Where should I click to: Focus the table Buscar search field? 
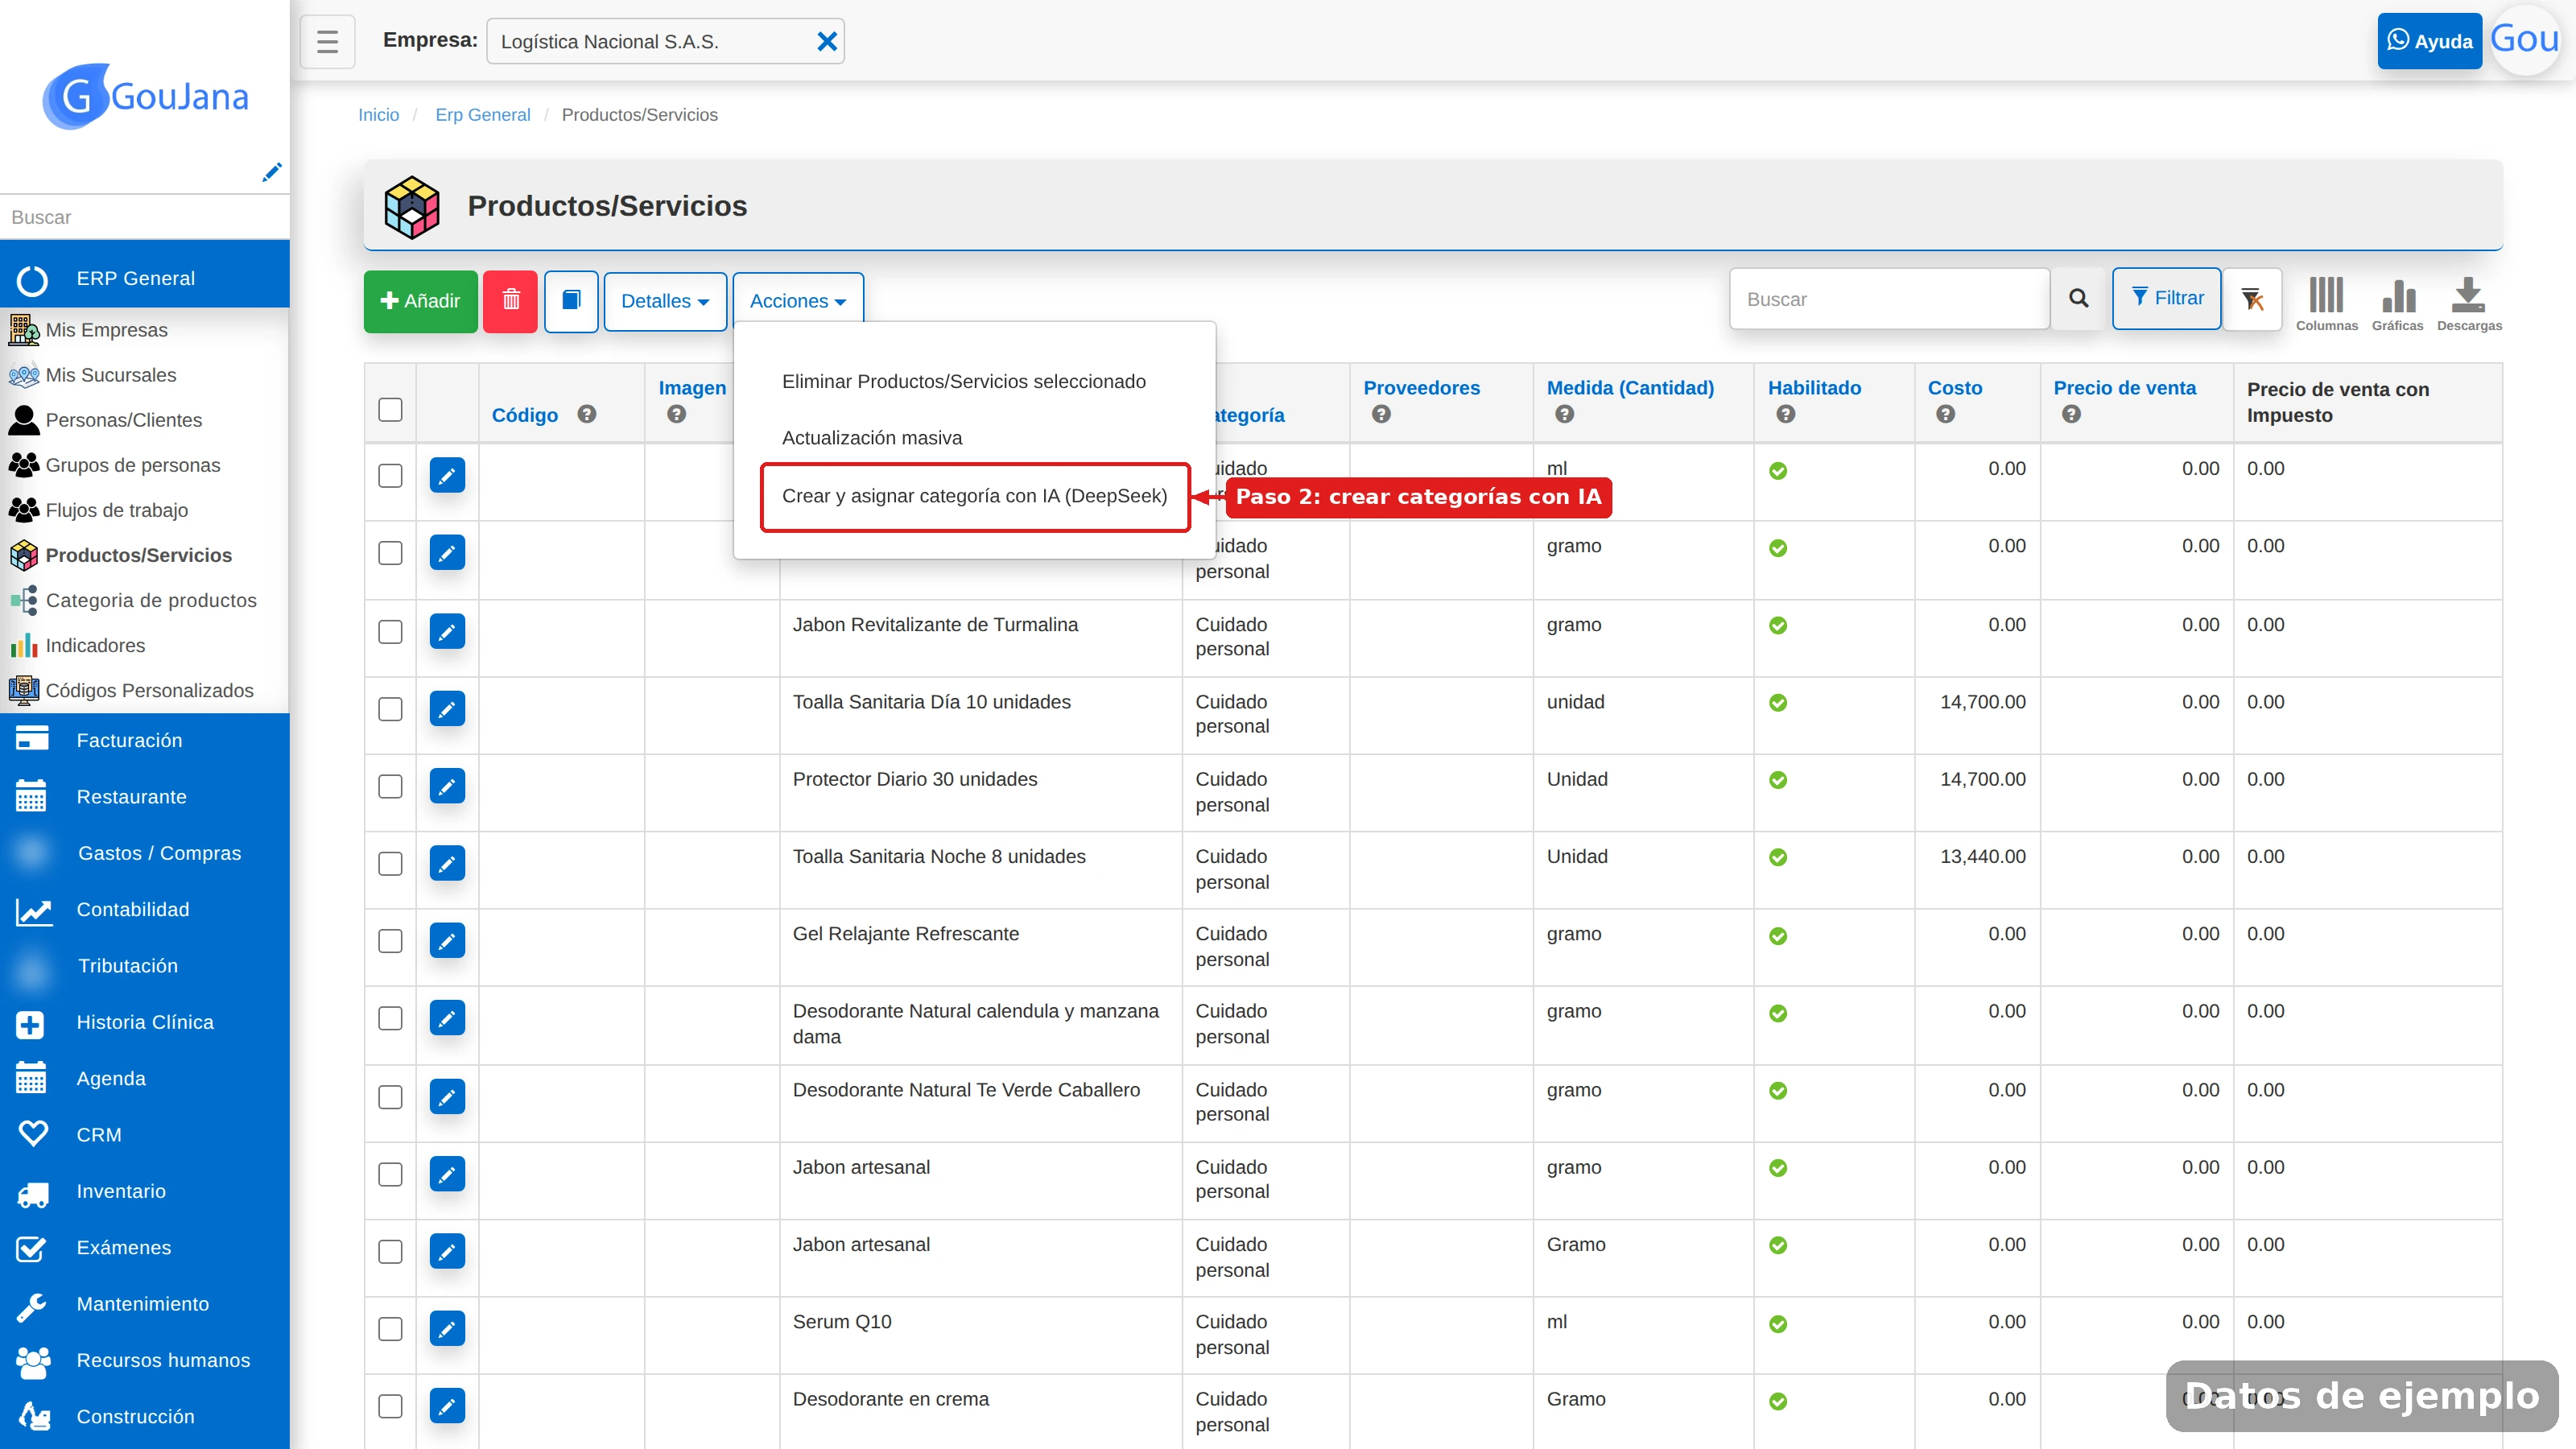1889,298
